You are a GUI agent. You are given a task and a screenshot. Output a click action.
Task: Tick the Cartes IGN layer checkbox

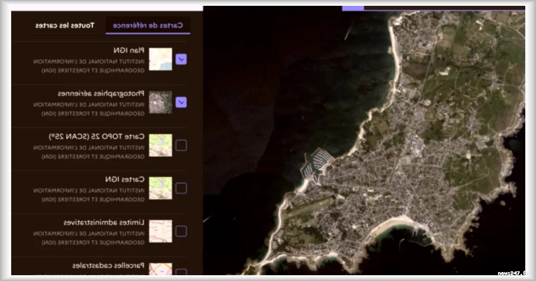(x=181, y=188)
